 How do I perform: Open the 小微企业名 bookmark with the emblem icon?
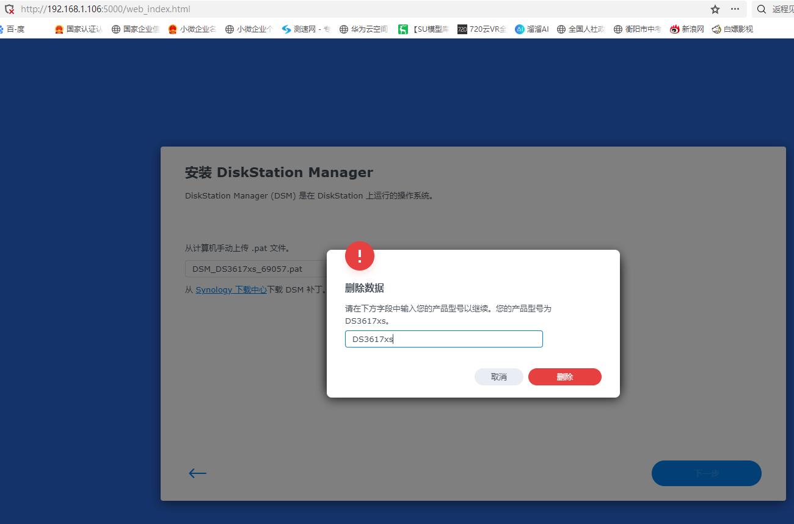[192, 29]
